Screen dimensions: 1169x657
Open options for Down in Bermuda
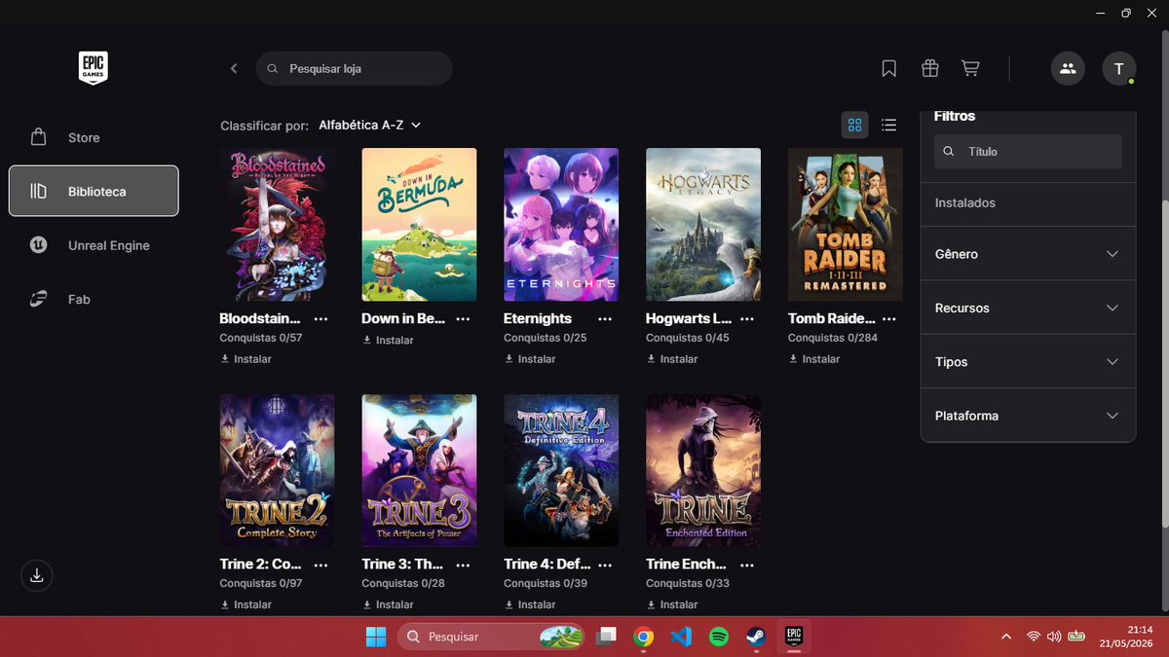coord(463,318)
